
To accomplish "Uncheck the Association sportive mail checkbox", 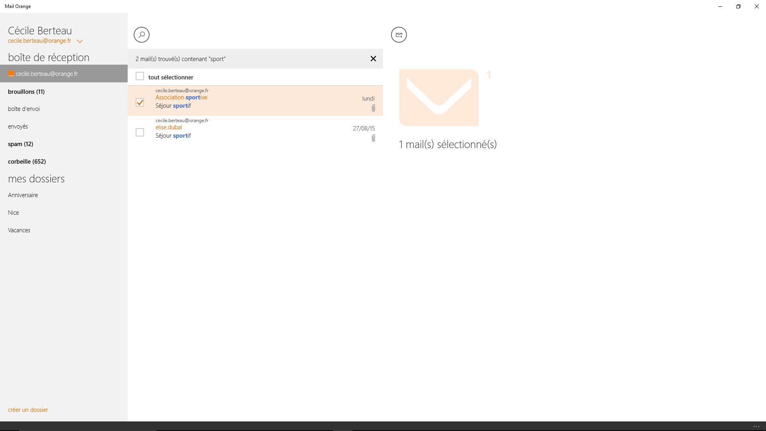I will 140,103.
